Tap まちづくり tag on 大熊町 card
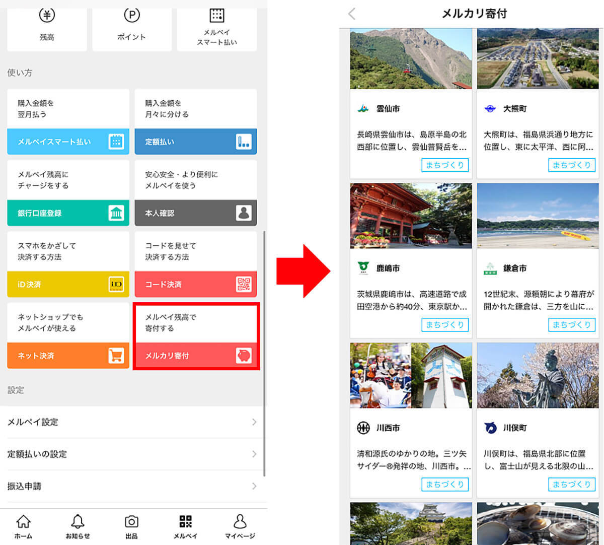 click(572, 165)
